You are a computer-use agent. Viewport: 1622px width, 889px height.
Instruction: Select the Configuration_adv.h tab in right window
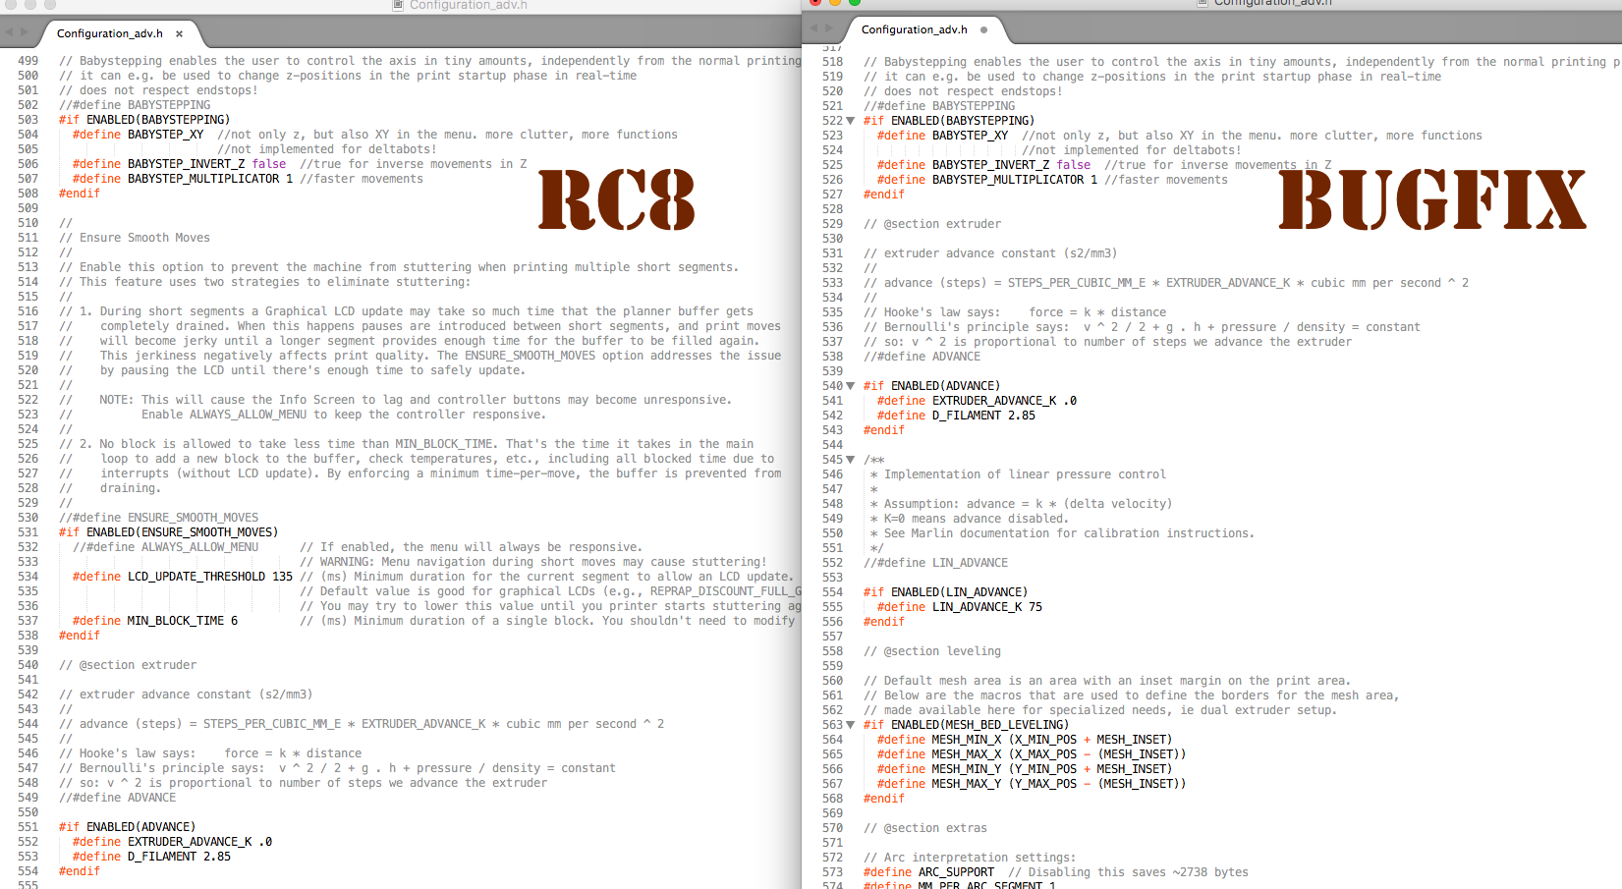(914, 29)
